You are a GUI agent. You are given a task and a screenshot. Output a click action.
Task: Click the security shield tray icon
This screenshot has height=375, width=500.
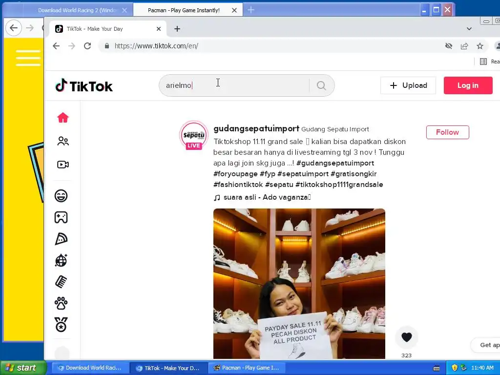click(455, 368)
